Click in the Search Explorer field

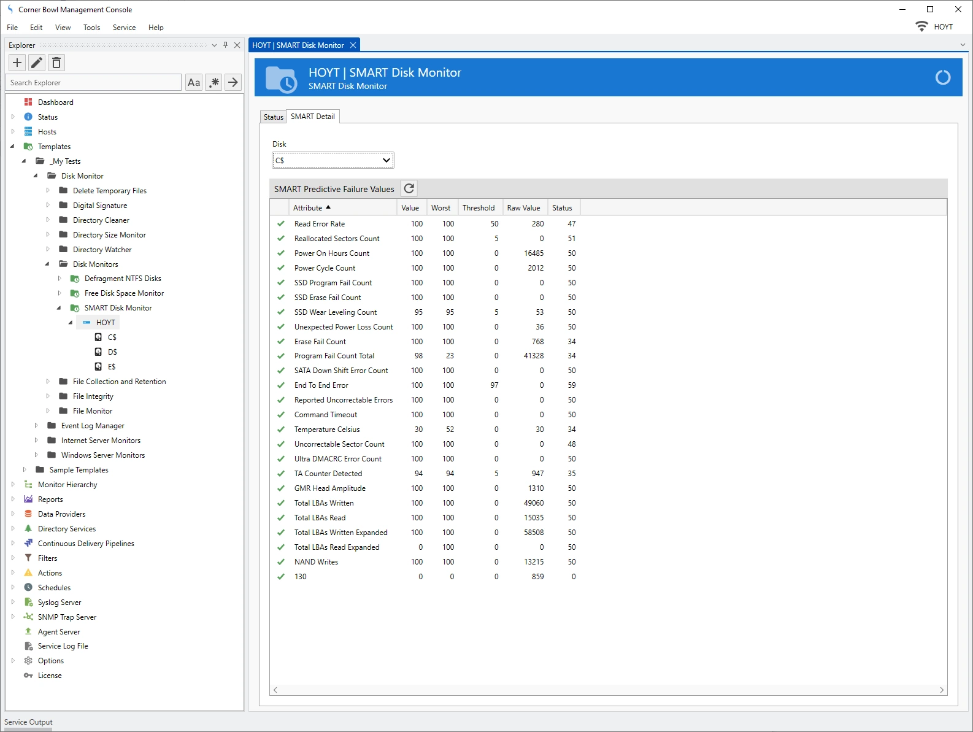(x=93, y=82)
